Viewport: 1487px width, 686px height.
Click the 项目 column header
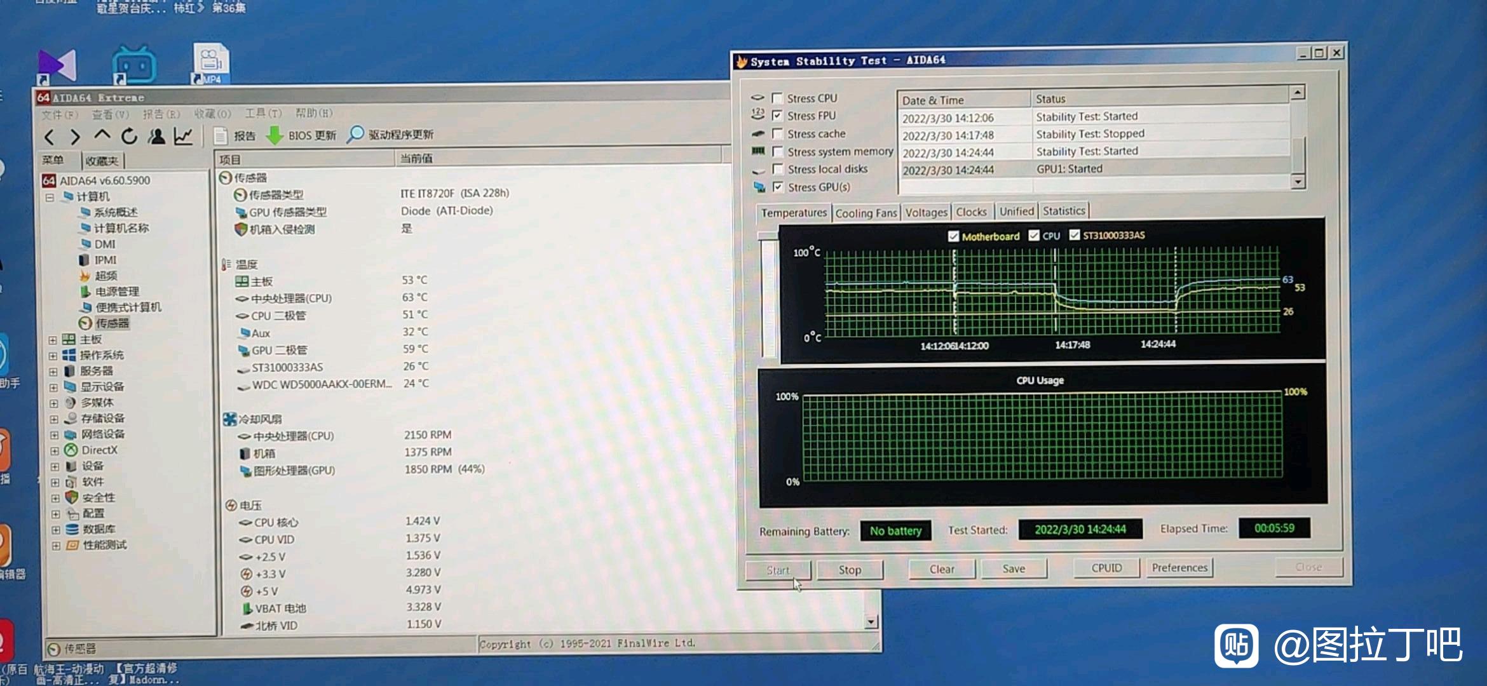305,159
